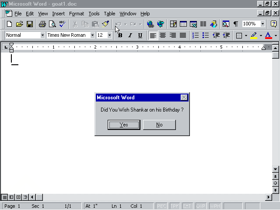This screenshot has height=210, width=280.
Task: Insert a hyperlink
Action: coord(150,24)
